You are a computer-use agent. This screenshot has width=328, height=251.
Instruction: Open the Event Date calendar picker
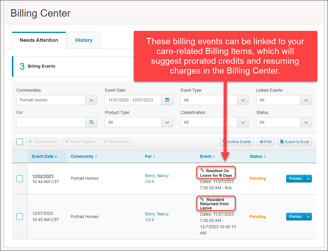(x=167, y=100)
